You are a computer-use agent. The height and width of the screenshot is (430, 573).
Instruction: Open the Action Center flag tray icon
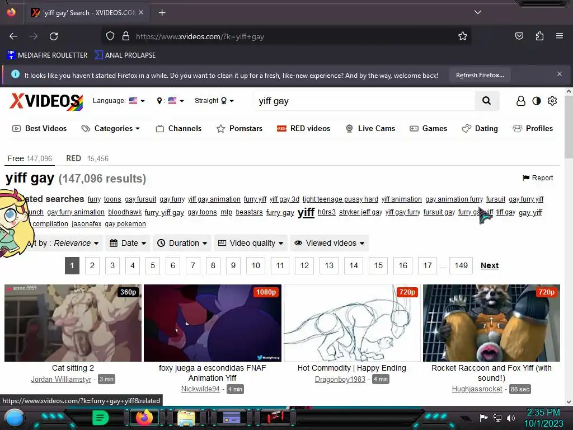point(483,418)
